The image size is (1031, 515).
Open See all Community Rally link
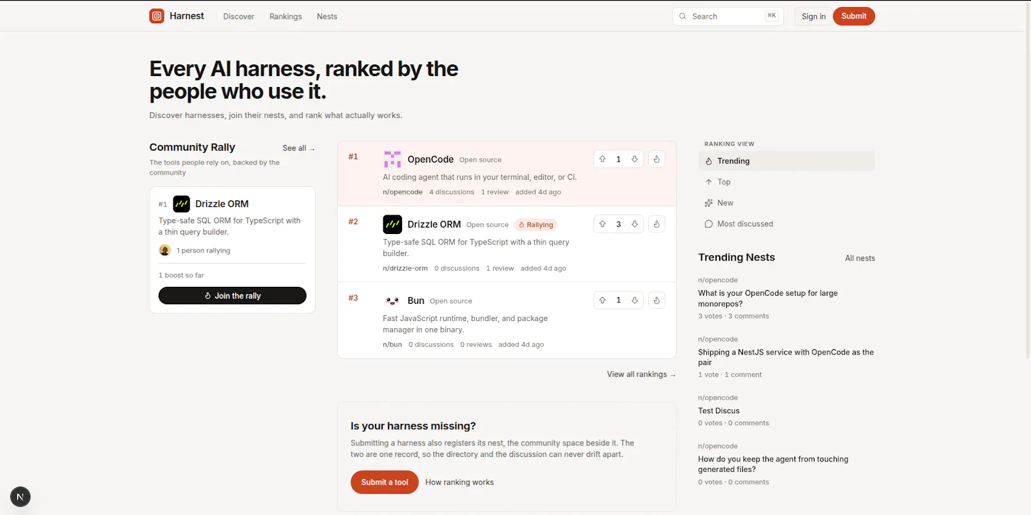click(x=298, y=148)
